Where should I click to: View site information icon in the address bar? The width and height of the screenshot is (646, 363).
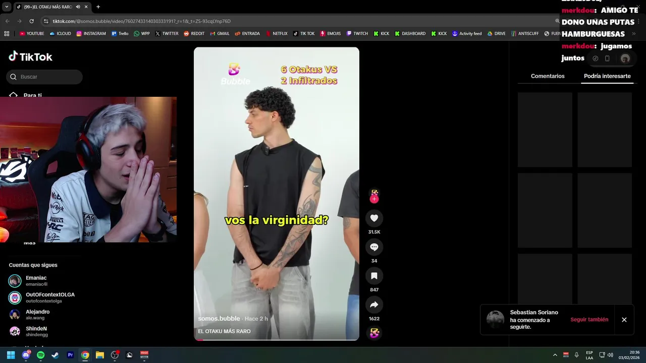46,21
